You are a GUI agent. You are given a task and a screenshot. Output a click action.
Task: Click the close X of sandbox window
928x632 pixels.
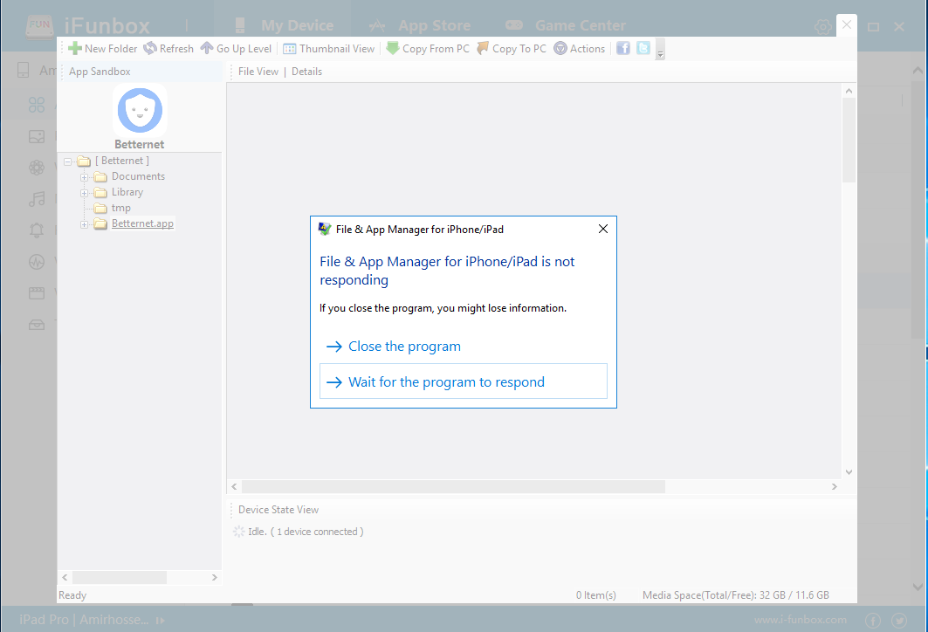click(846, 24)
